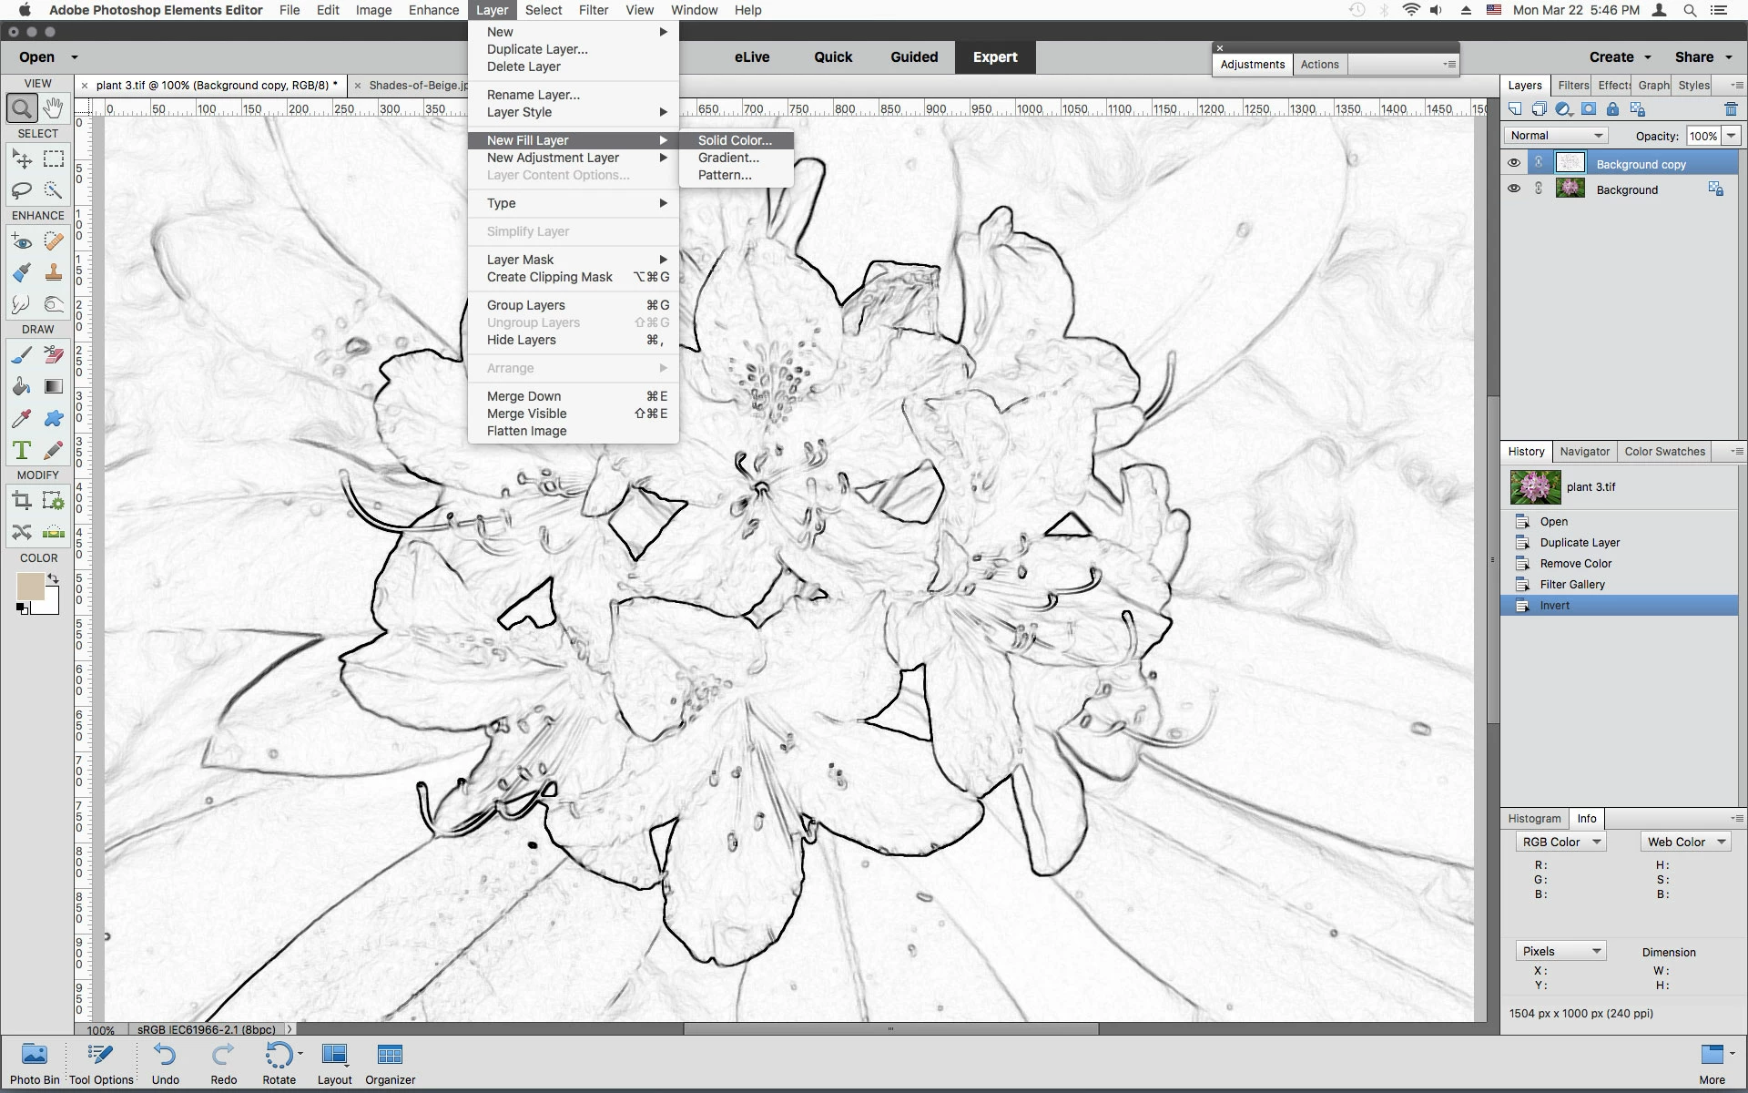Switch to the Navigator tab
This screenshot has width=1748, height=1093.
pyautogui.click(x=1584, y=451)
